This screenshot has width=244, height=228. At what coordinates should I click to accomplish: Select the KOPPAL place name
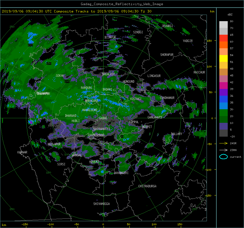(134, 122)
